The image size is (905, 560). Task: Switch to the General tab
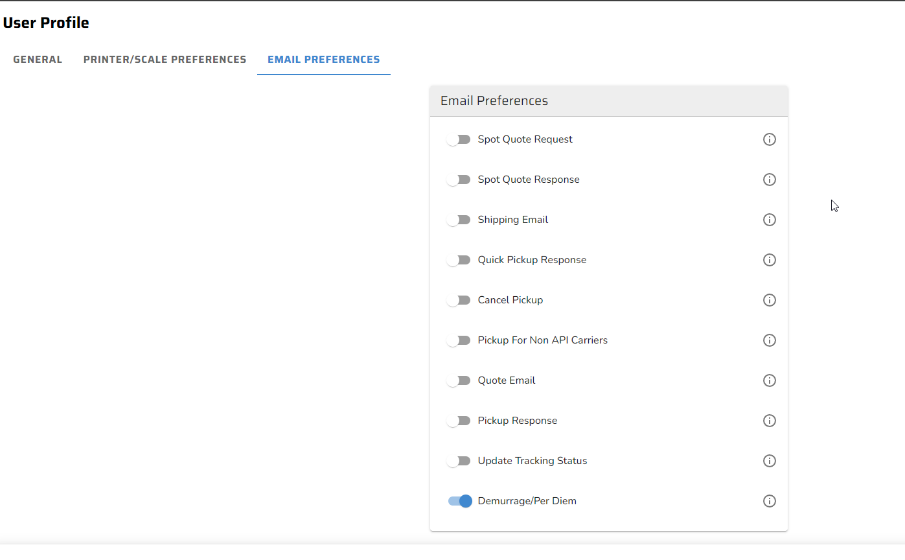coord(38,60)
